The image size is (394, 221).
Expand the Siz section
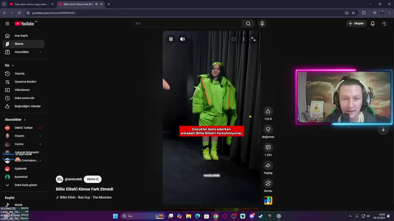[9, 65]
